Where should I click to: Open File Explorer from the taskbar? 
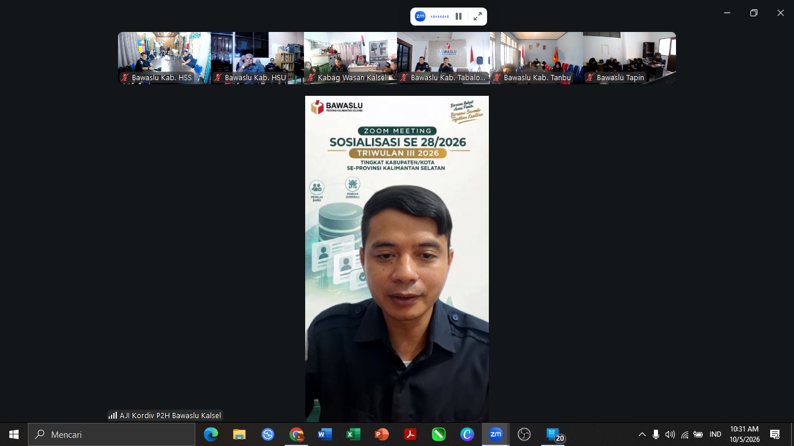[x=239, y=434]
